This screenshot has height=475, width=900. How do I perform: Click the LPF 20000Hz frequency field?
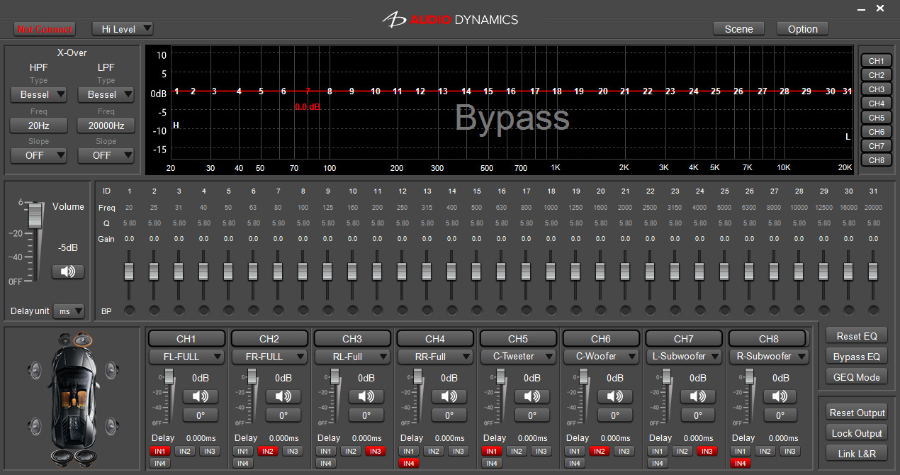point(106,125)
